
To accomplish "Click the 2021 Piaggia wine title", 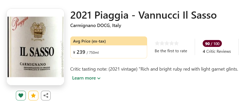I will (x=144, y=15).
